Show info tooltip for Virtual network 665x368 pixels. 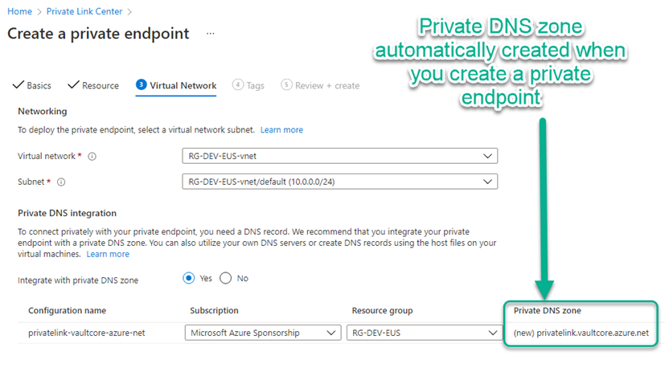(92, 157)
